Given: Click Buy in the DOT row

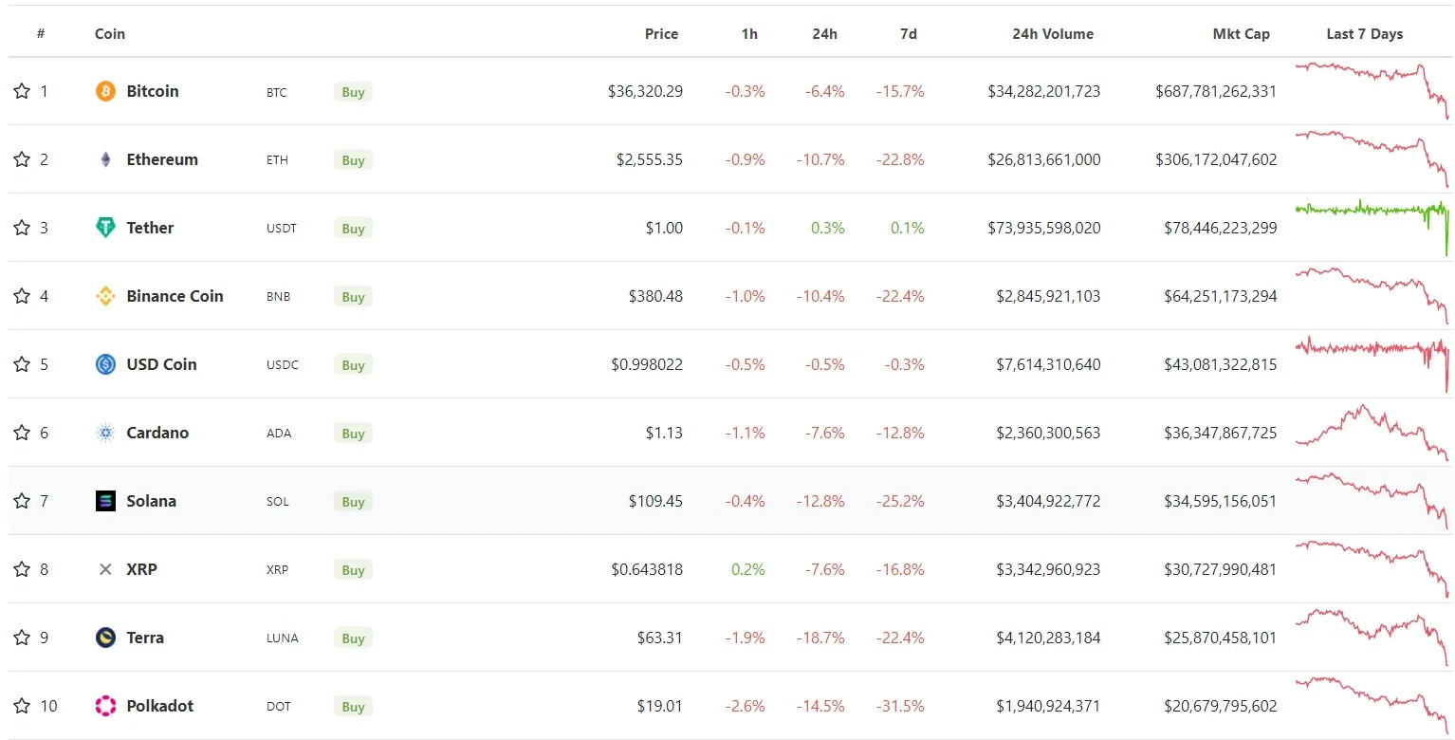Looking at the screenshot, I should coord(353,707).
